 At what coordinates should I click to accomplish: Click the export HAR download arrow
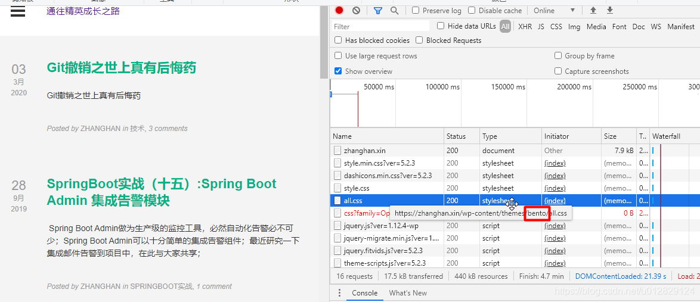609,10
